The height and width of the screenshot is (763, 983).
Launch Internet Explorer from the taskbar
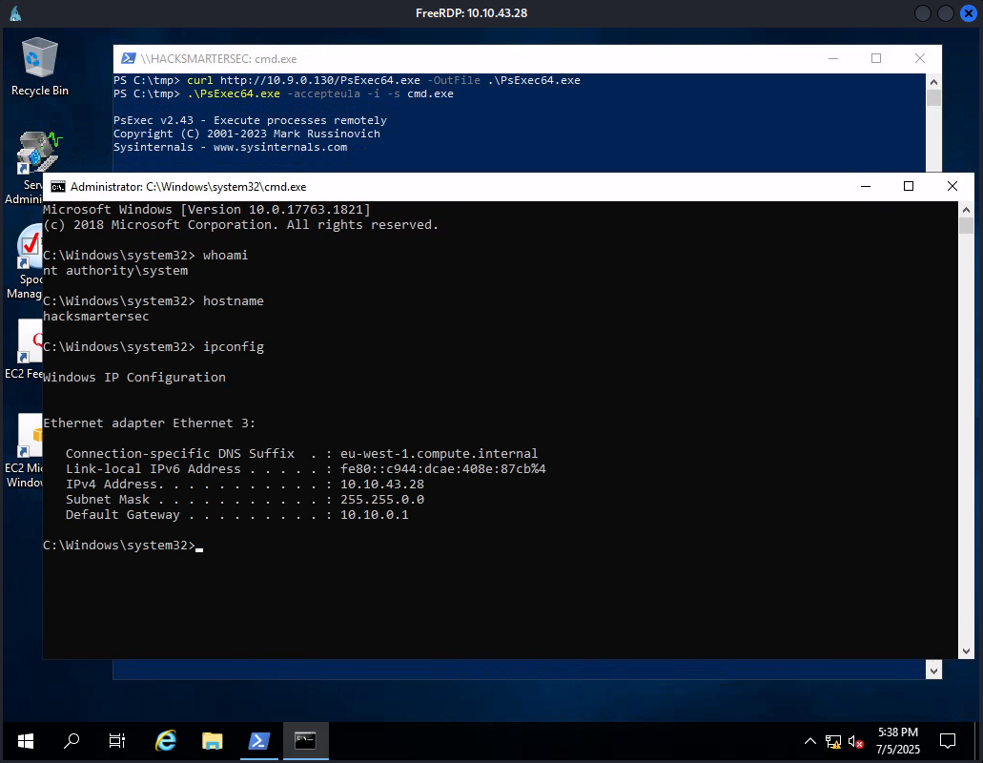click(x=166, y=741)
